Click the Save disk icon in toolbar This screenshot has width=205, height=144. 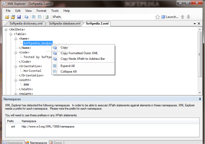[19, 17]
